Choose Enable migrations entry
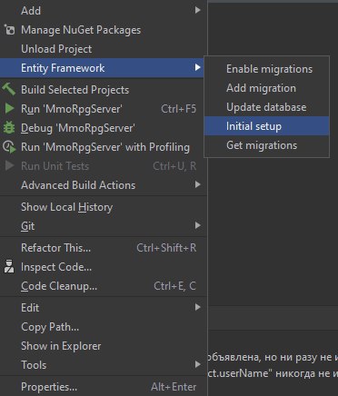The width and height of the screenshot is (338, 396). [x=266, y=69]
